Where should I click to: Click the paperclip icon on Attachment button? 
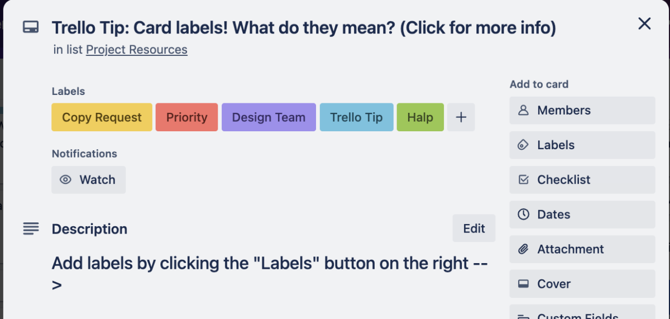(x=523, y=249)
